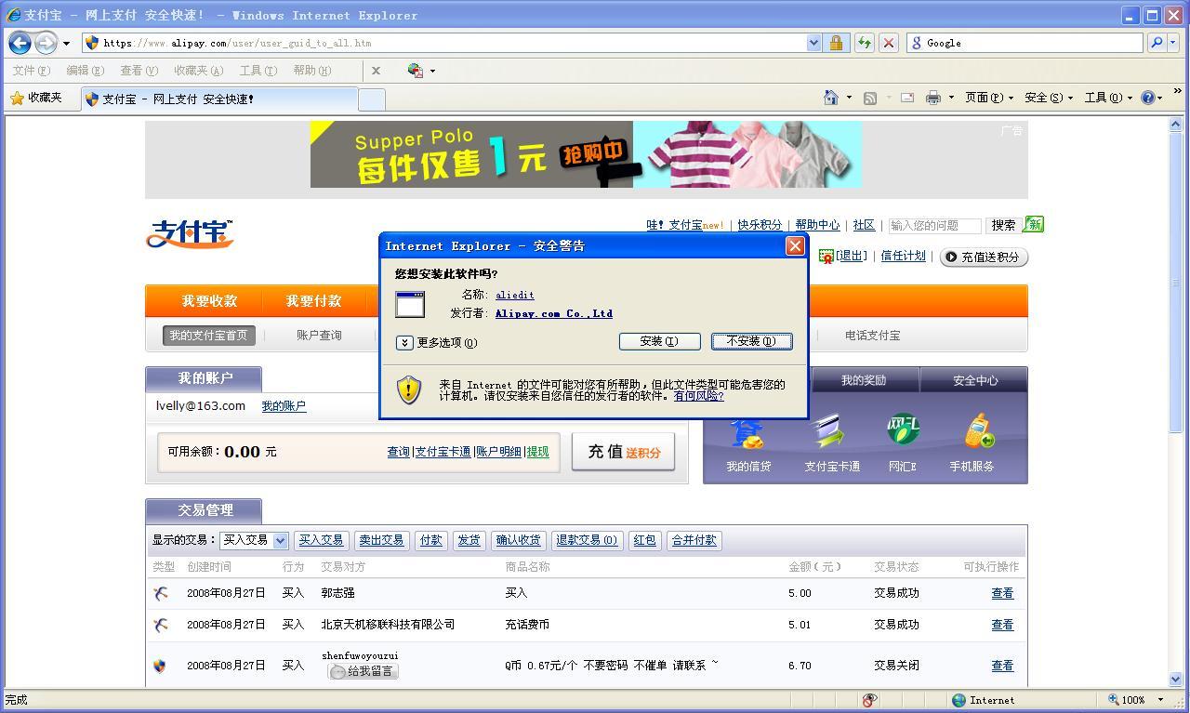1190x713 pixels.
Task: Click the Home page icon in command bar
Action: (x=831, y=98)
